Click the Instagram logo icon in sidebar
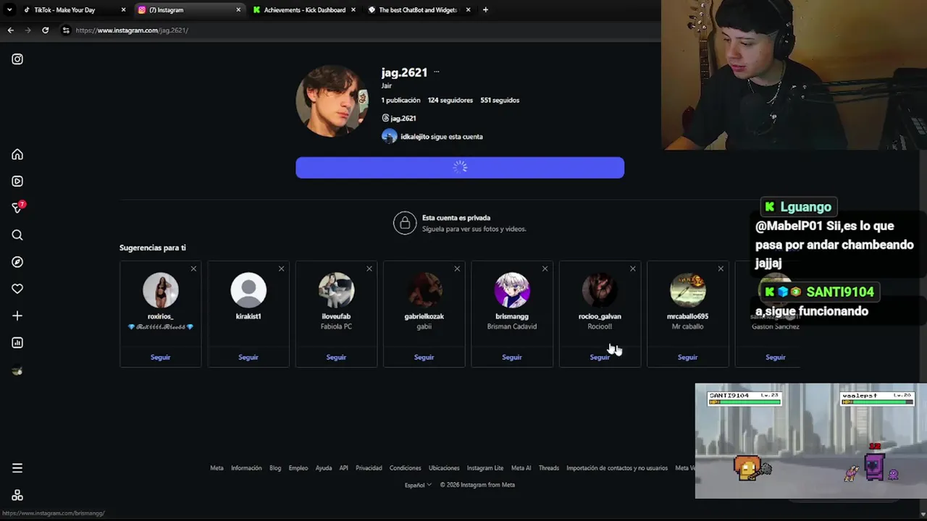927x521 pixels. point(17,59)
